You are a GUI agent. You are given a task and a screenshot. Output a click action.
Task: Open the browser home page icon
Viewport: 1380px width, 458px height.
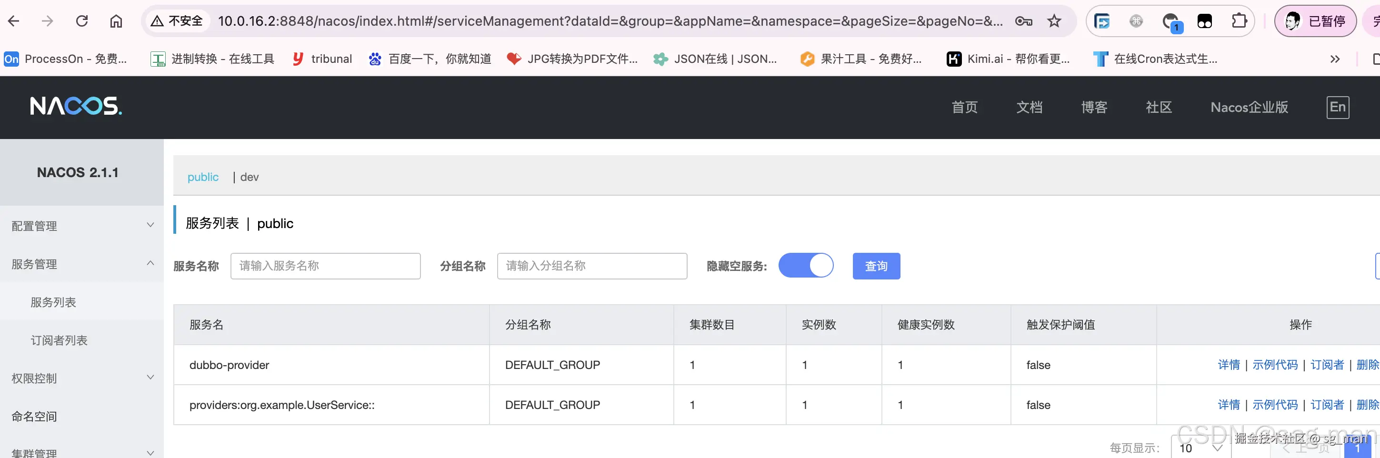(x=116, y=21)
